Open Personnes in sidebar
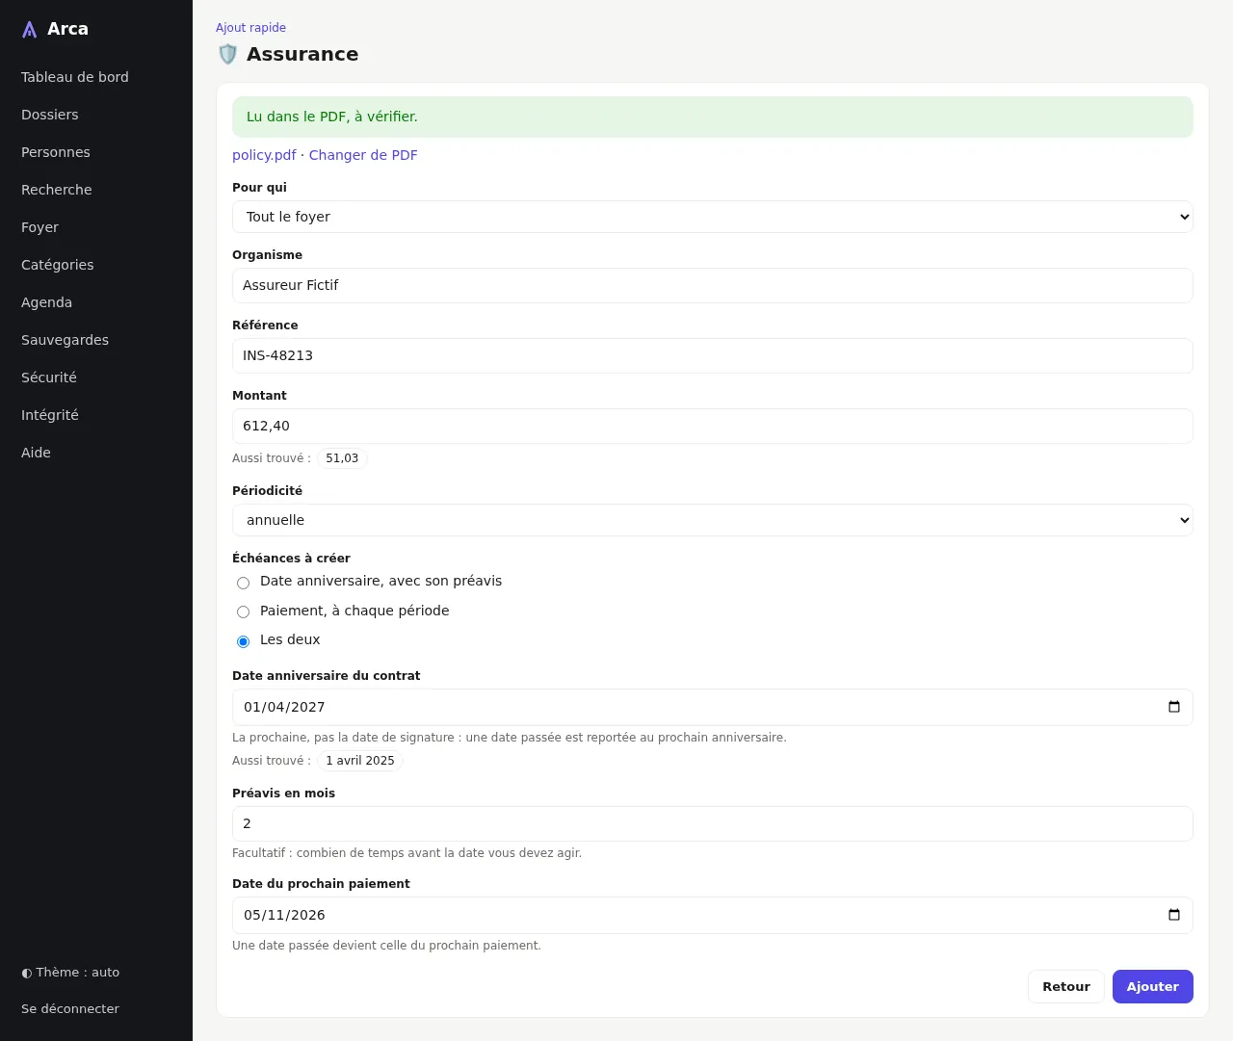 pyautogui.click(x=56, y=152)
